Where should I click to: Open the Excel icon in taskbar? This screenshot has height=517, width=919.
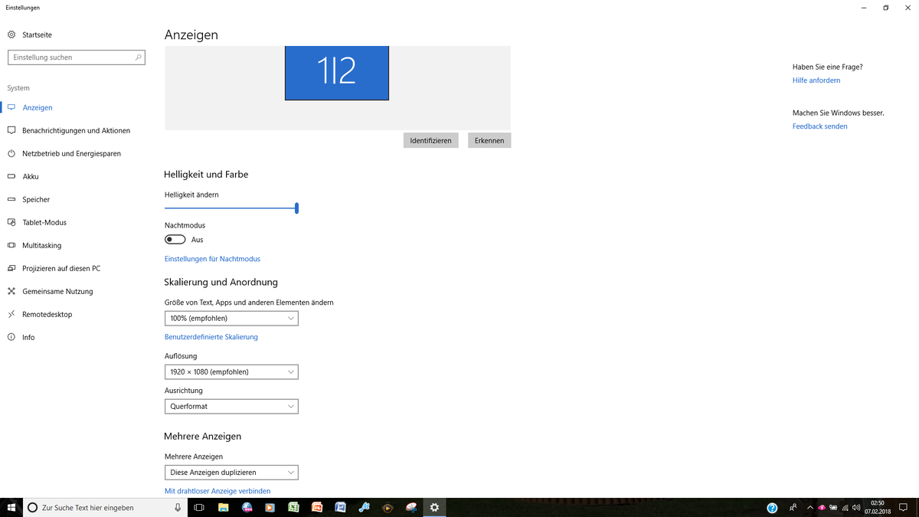(x=293, y=508)
